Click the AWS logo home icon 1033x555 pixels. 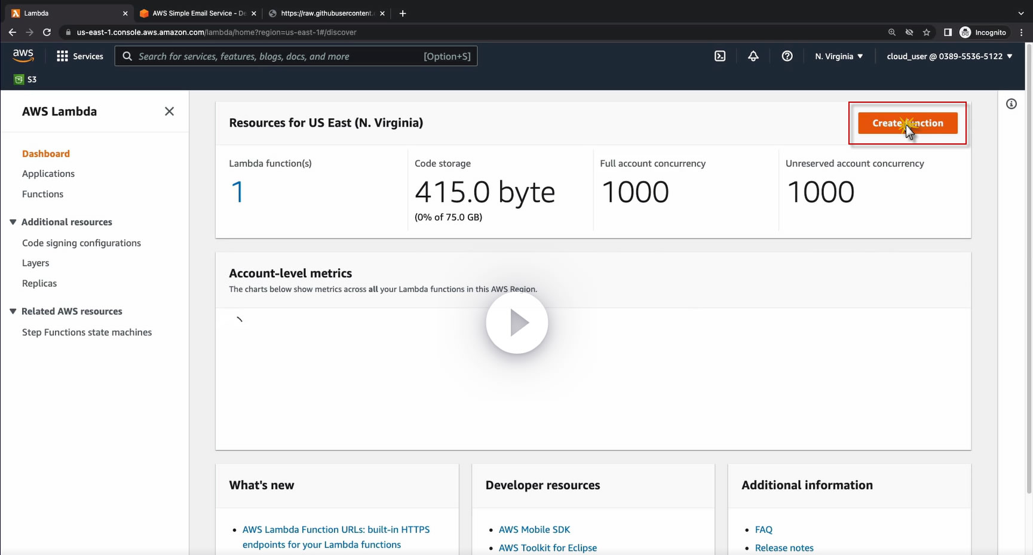pyautogui.click(x=23, y=56)
